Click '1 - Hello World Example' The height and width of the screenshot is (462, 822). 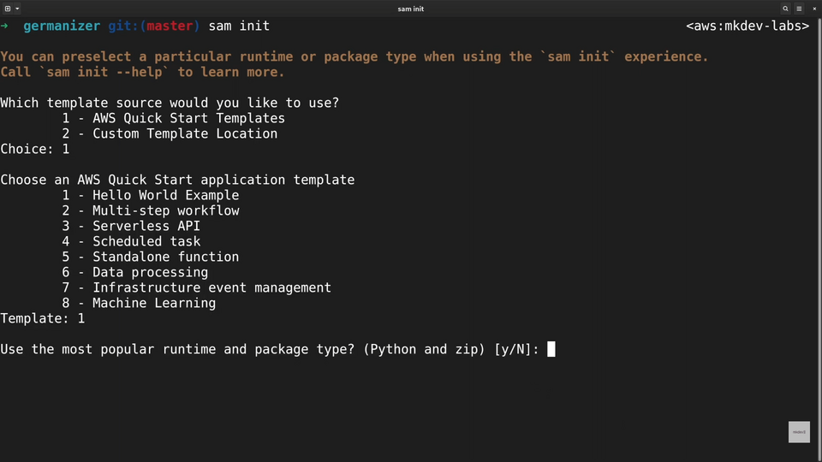[x=151, y=195]
